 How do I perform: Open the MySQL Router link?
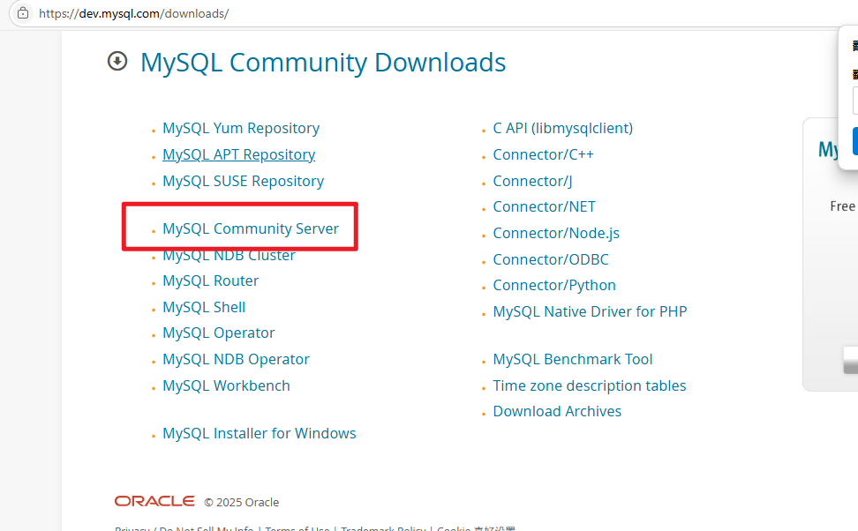pos(210,280)
